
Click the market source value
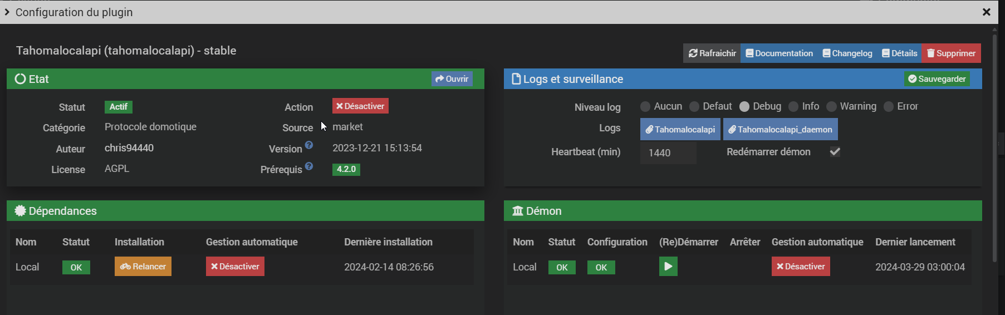(x=347, y=127)
